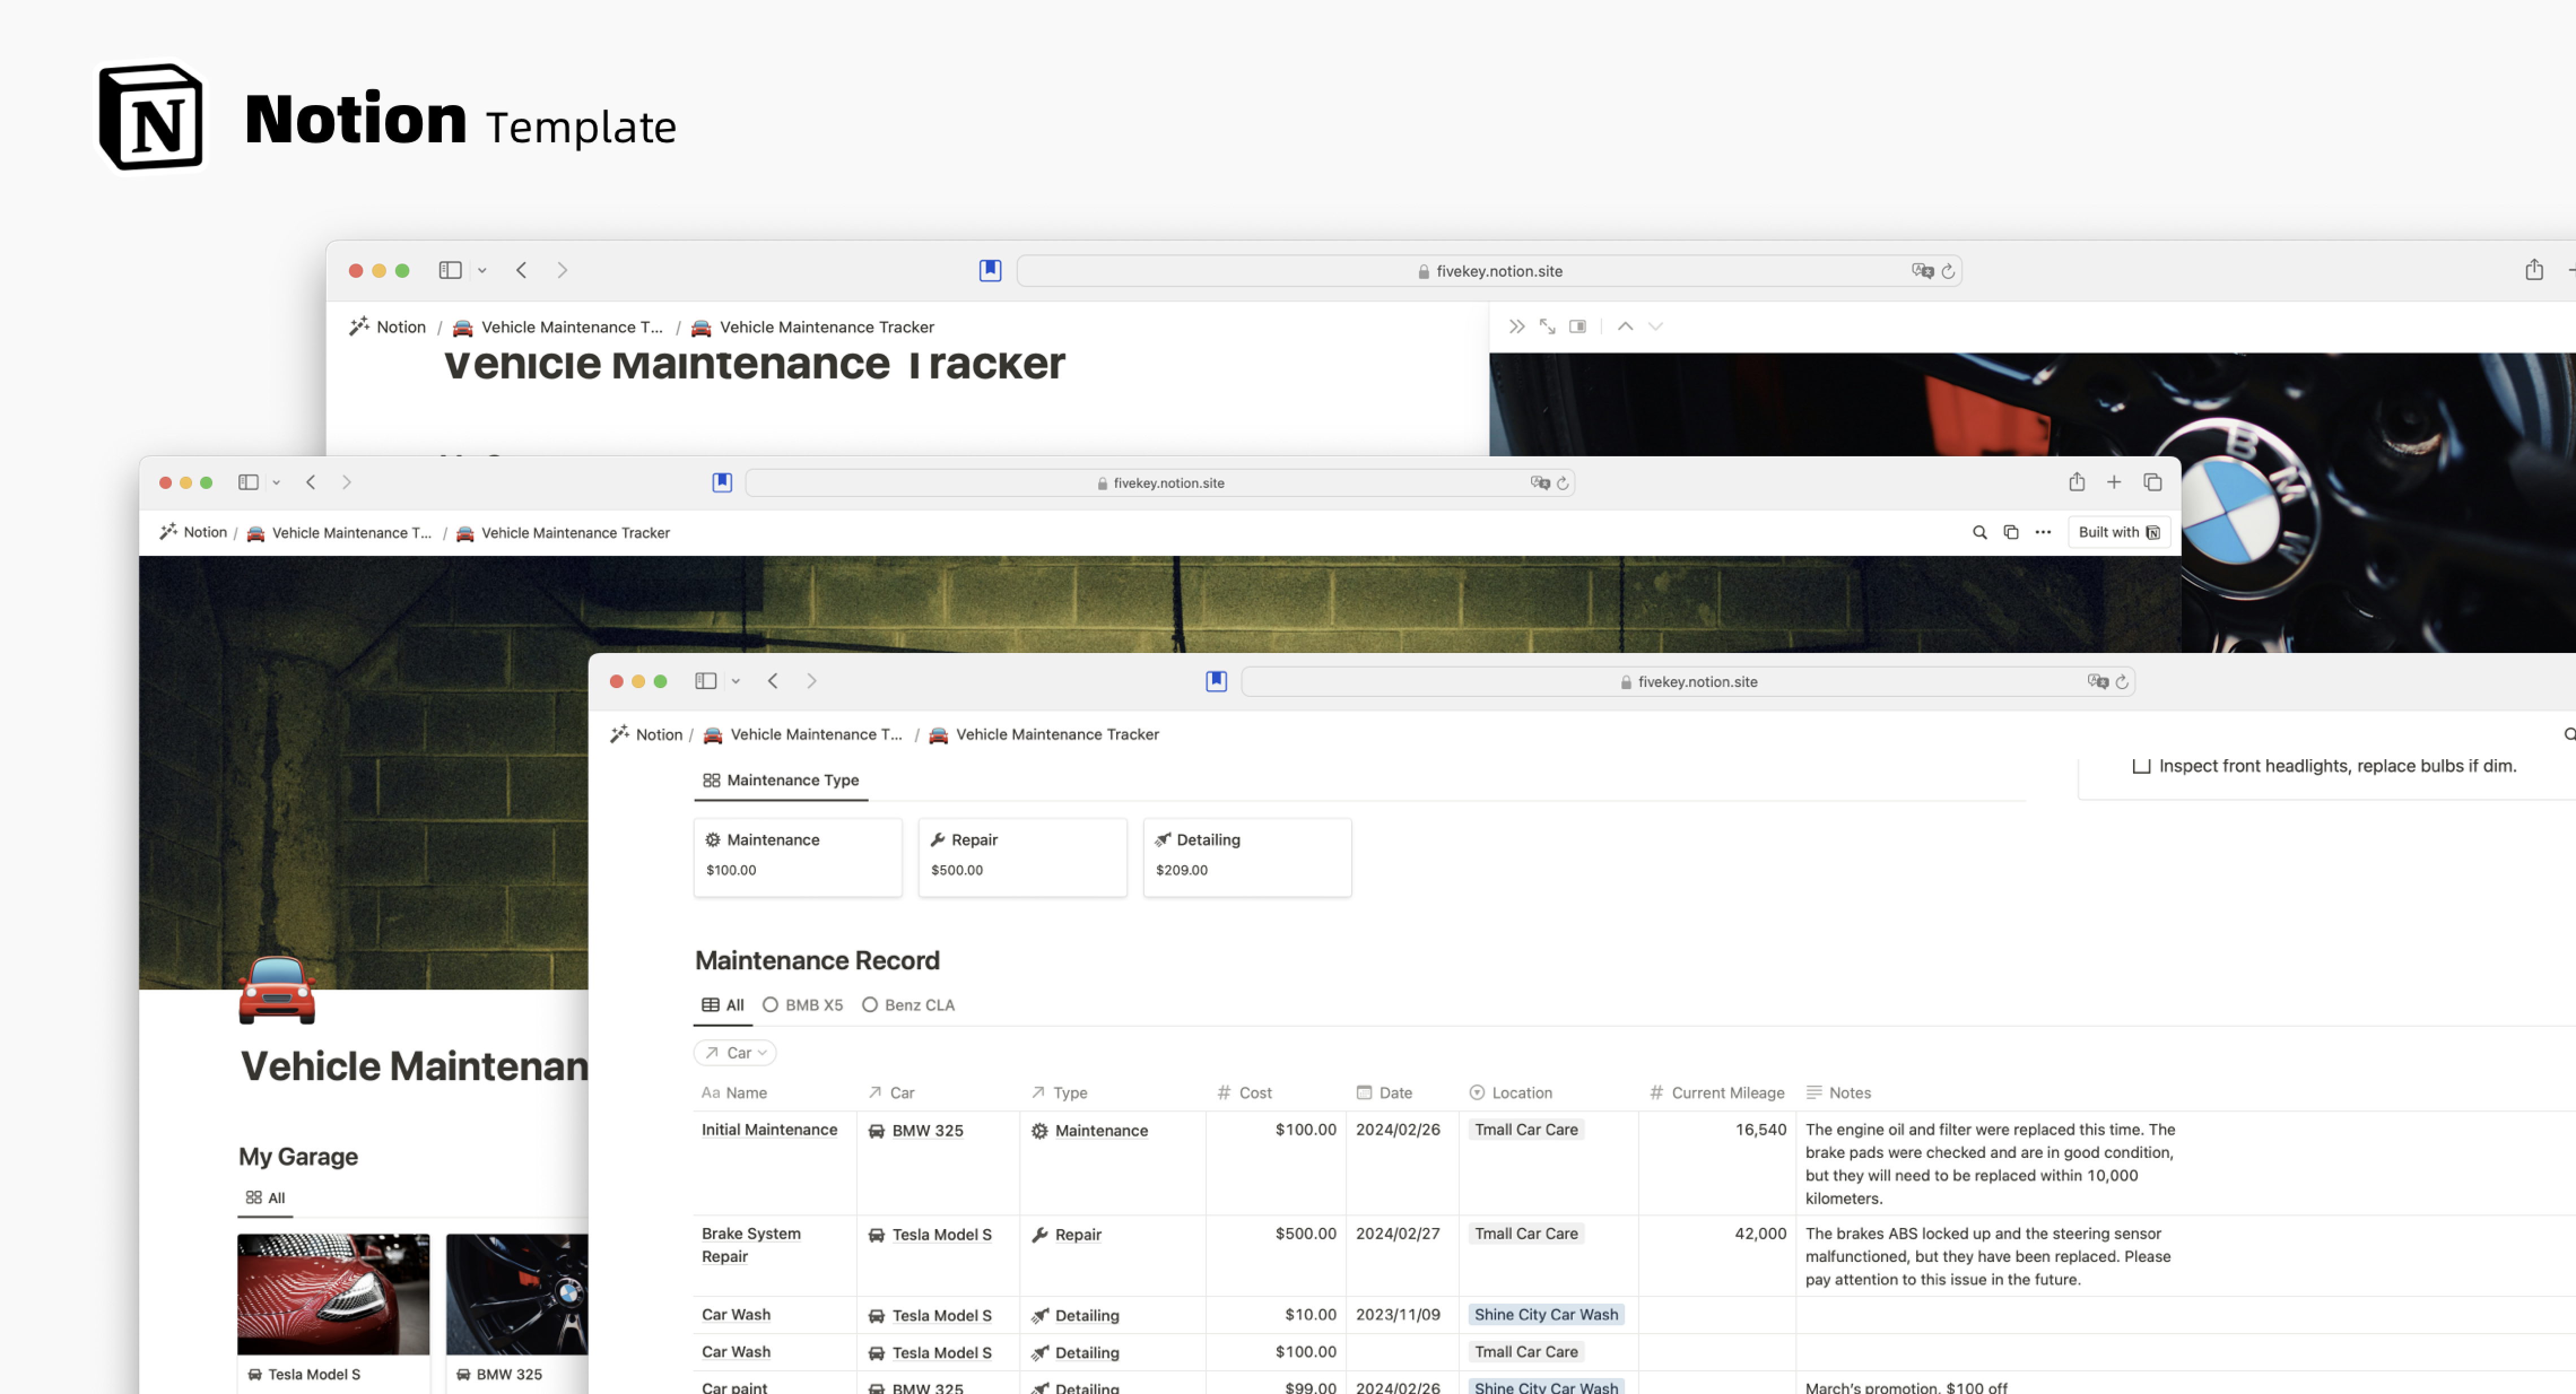This screenshot has width=2576, height=1394.
Task: Open the Current Mileage column header menu
Action: (x=1717, y=1093)
